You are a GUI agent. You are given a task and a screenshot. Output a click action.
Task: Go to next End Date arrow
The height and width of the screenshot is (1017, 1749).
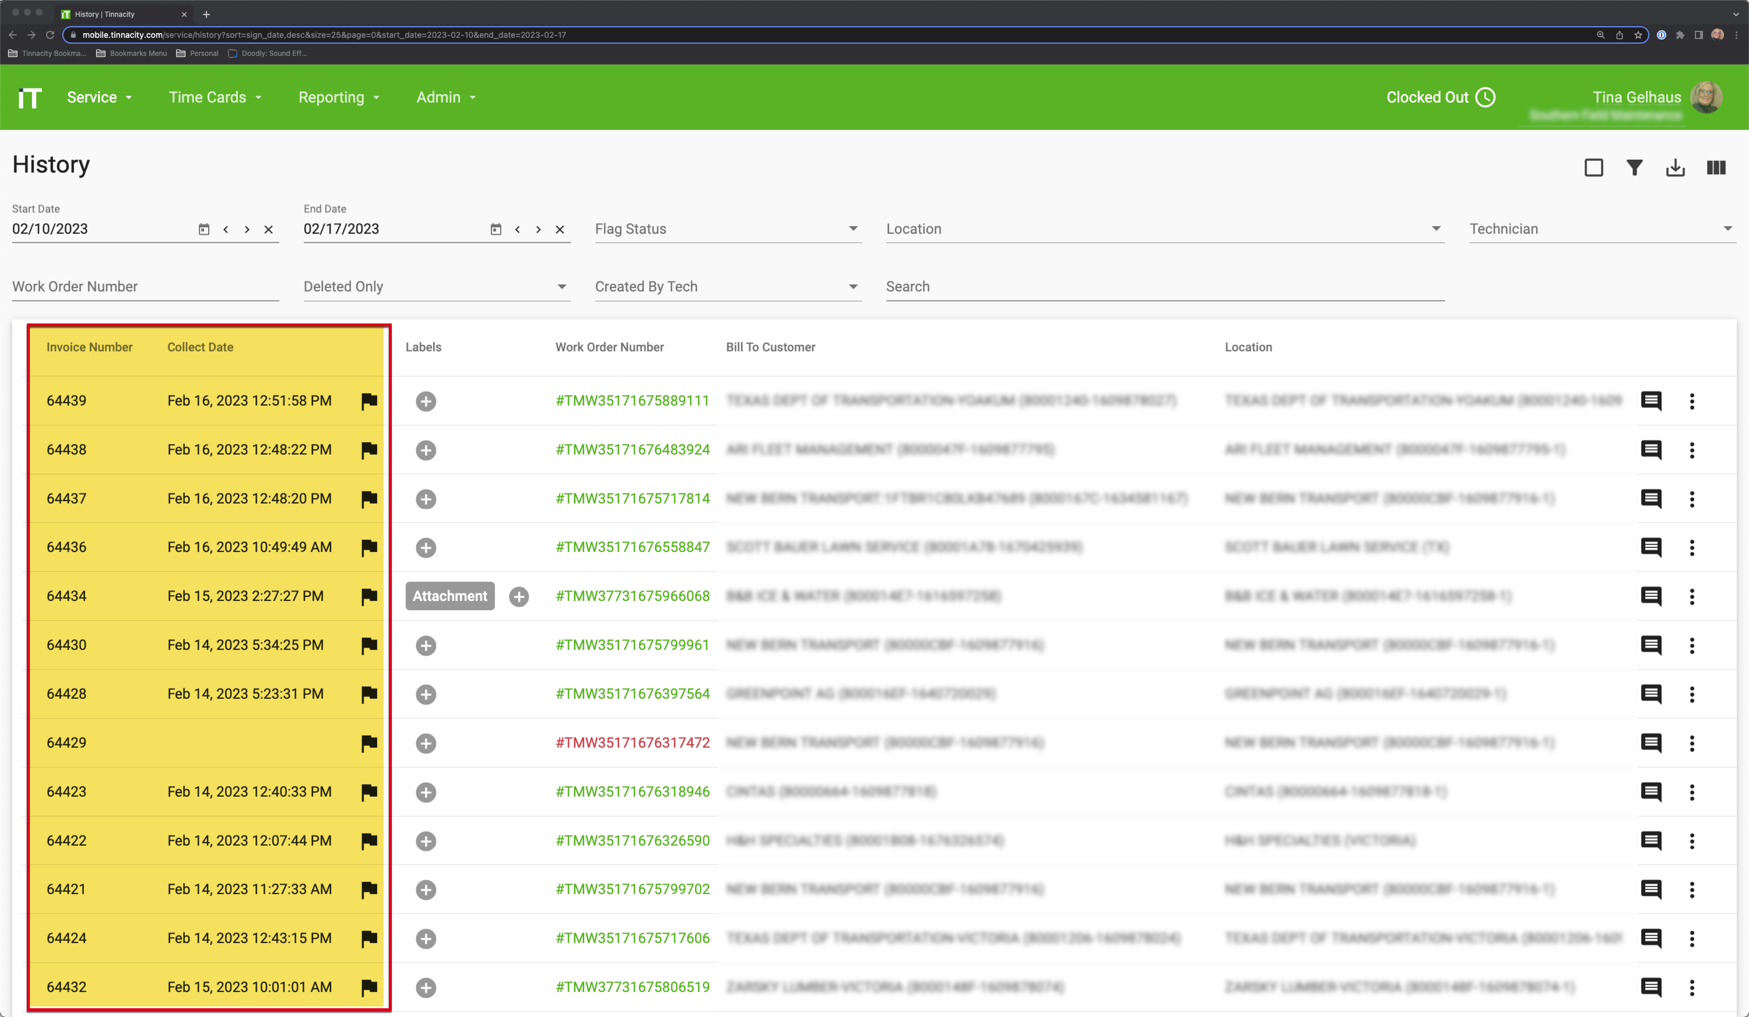pos(539,229)
